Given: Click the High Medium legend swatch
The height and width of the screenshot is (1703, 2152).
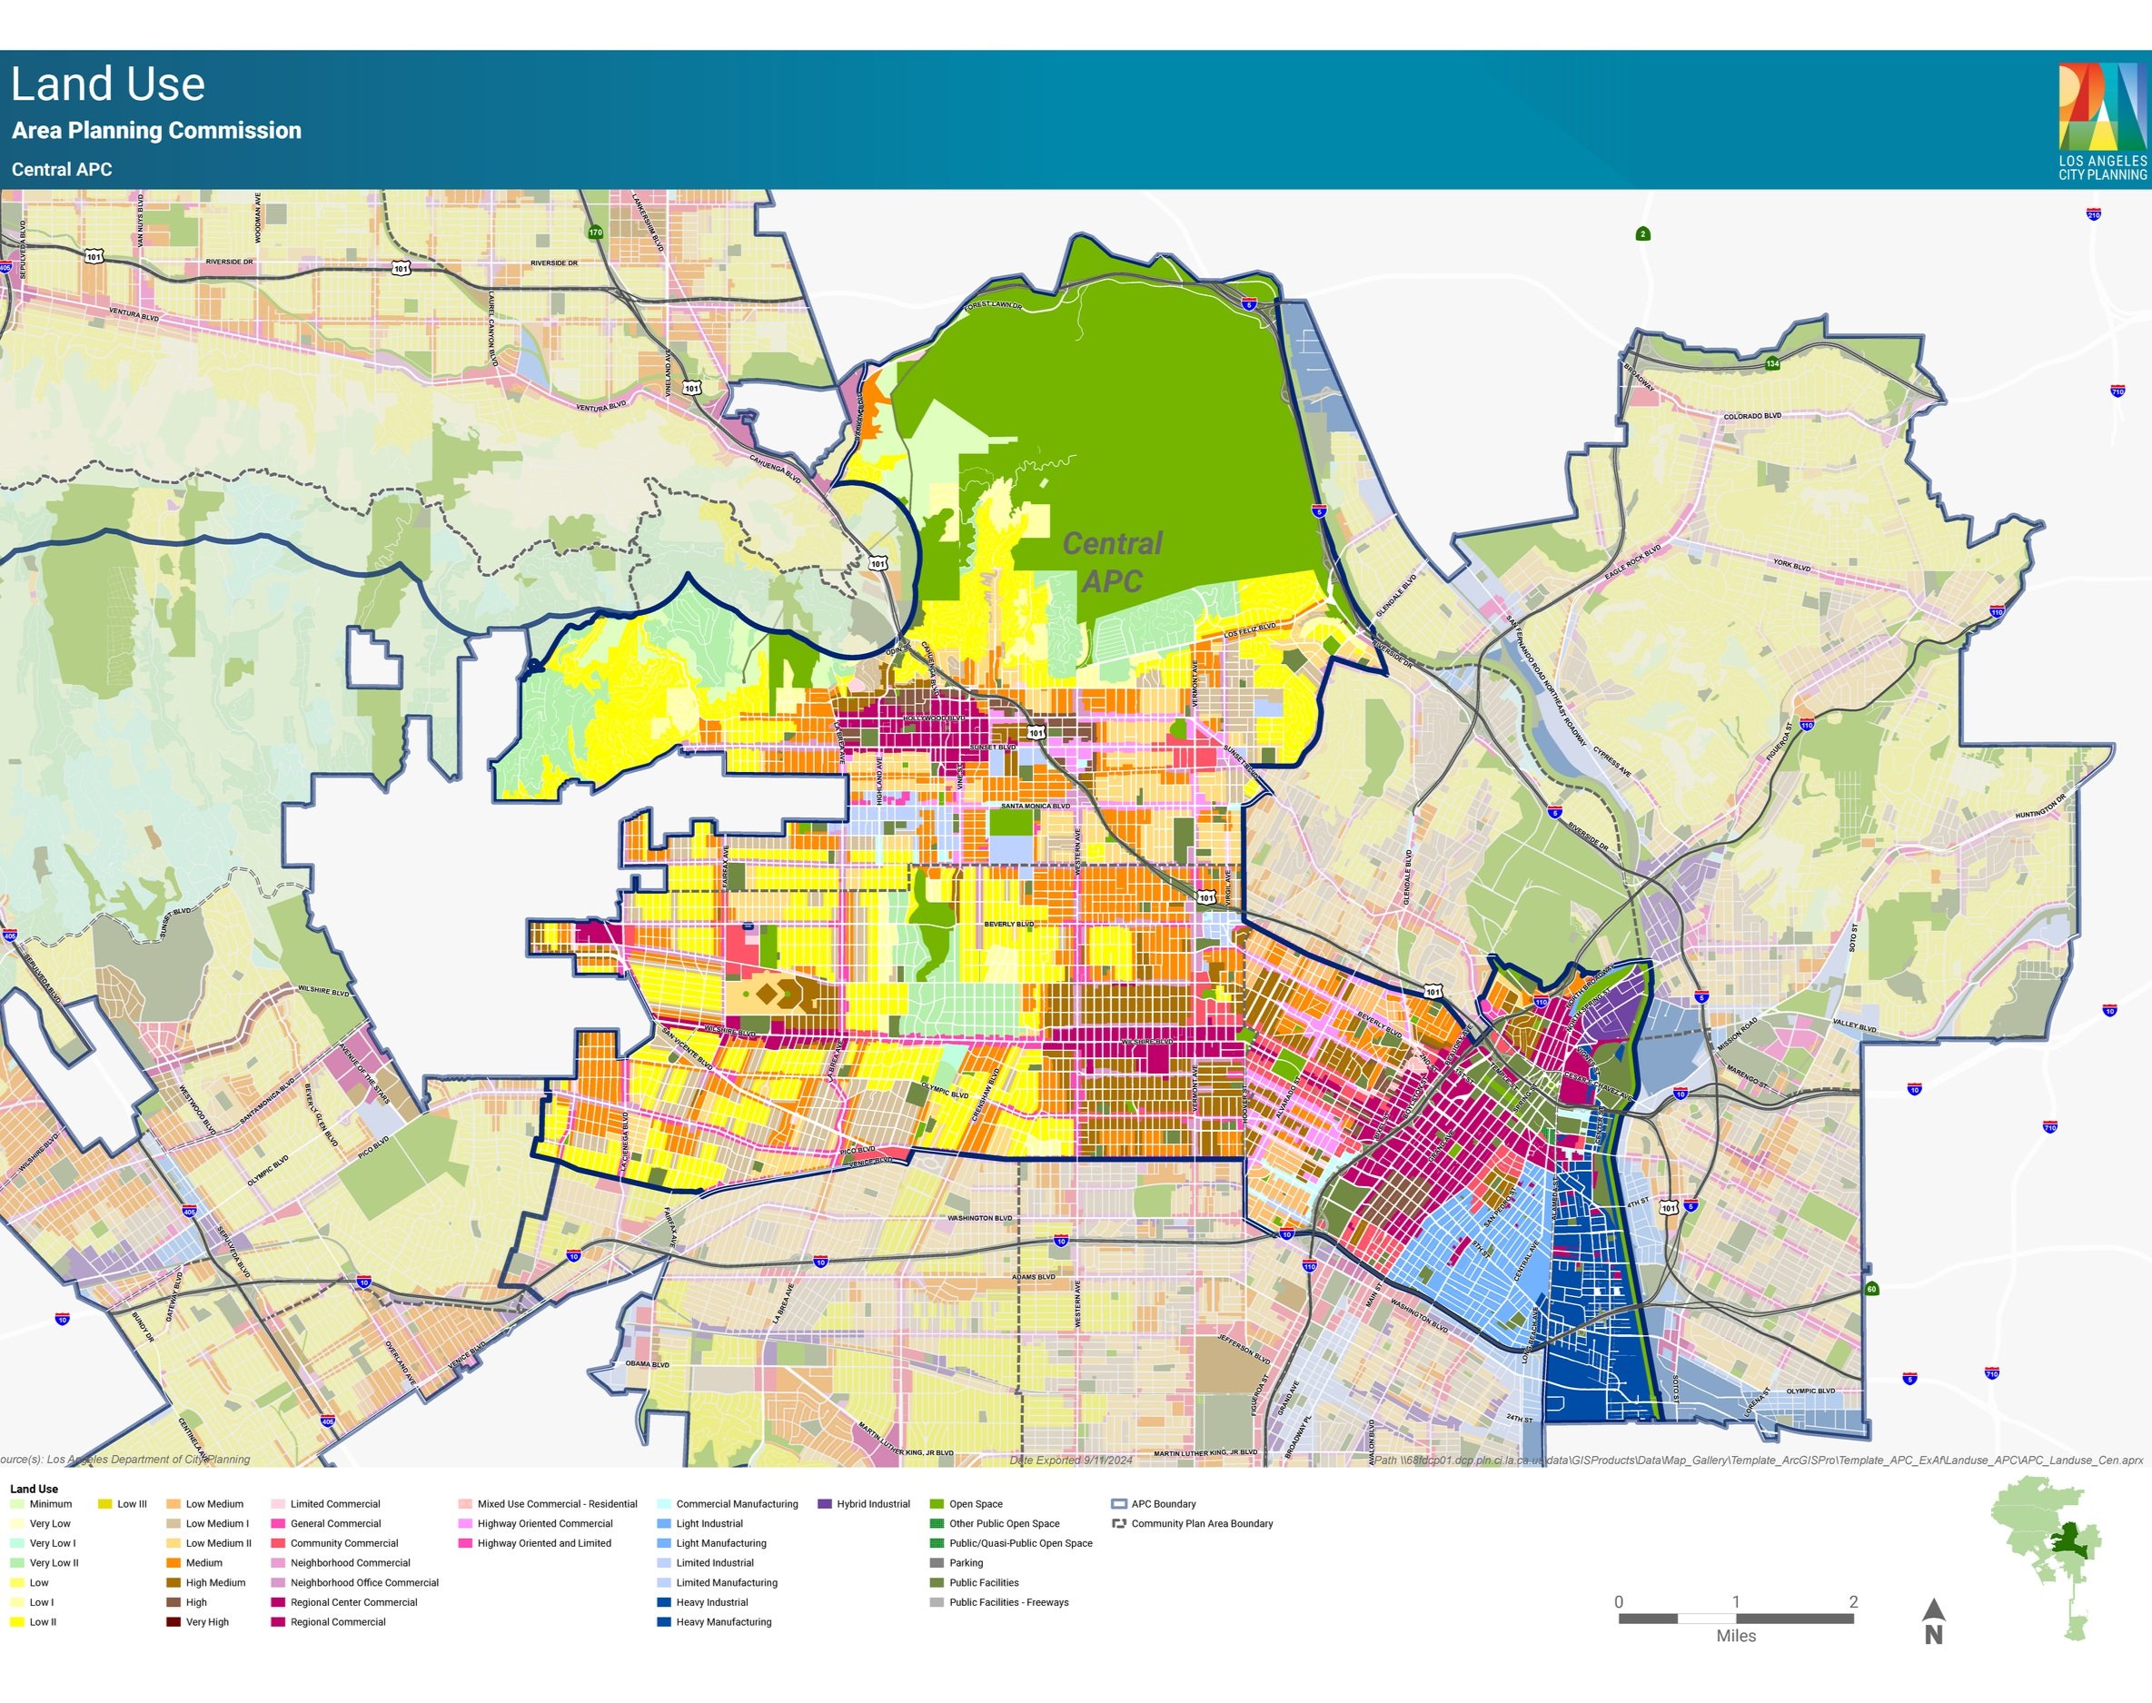Looking at the screenshot, I should (174, 1582).
